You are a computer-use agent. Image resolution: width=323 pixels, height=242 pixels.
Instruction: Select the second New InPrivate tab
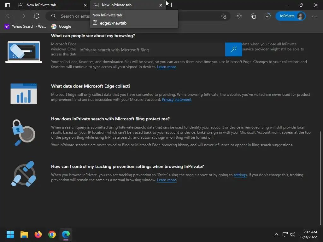tap(128, 5)
